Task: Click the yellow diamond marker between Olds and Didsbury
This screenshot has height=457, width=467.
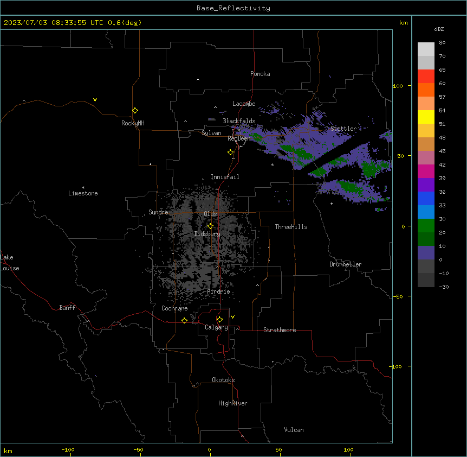Action: click(x=210, y=226)
